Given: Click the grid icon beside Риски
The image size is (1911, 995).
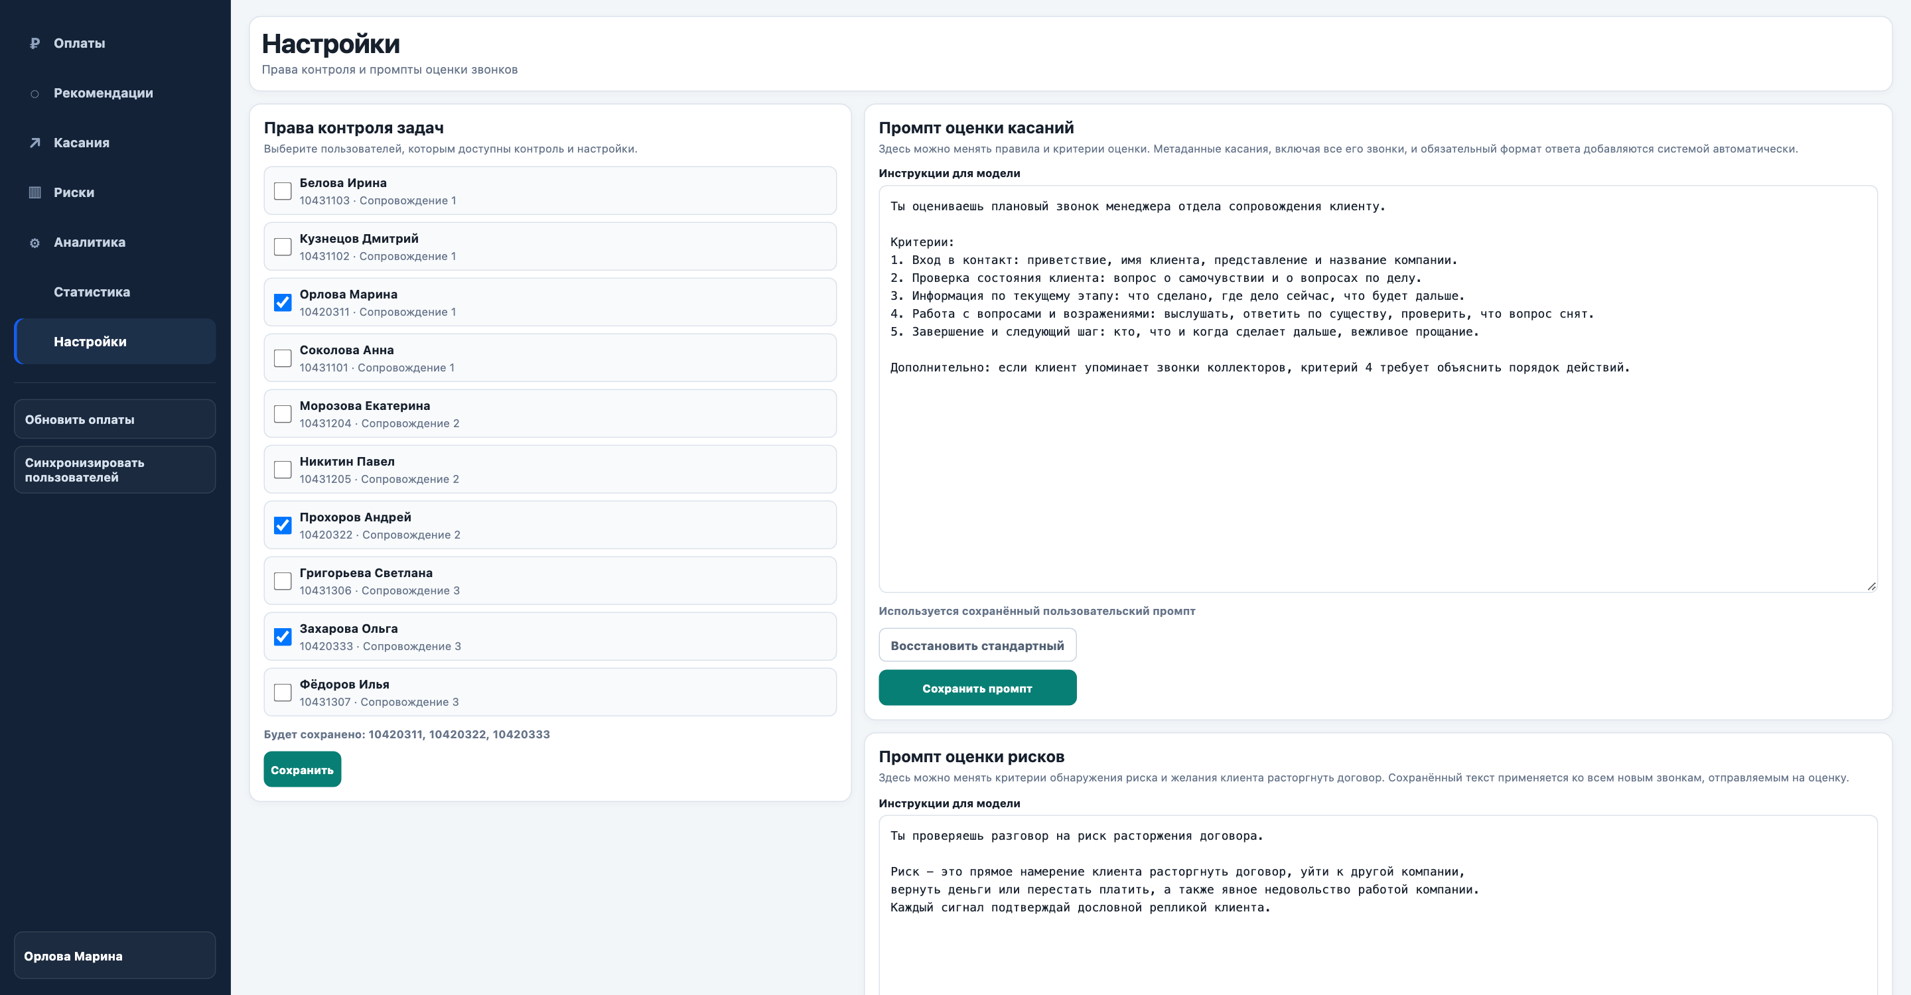Looking at the screenshot, I should click(34, 193).
